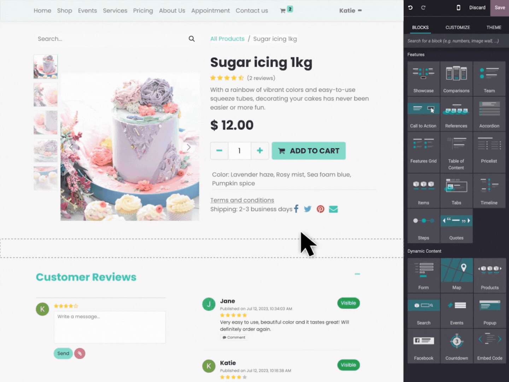Toggle Jane's review Visible badge
This screenshot has height=382, width=509.
(349, 303)
